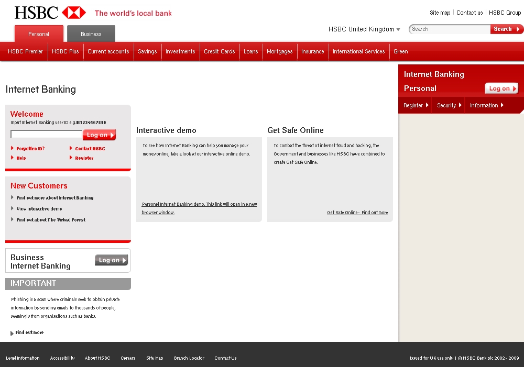The image size is (524, 367).
Task: Click the tagline The world's local bank
Action: 133,14
